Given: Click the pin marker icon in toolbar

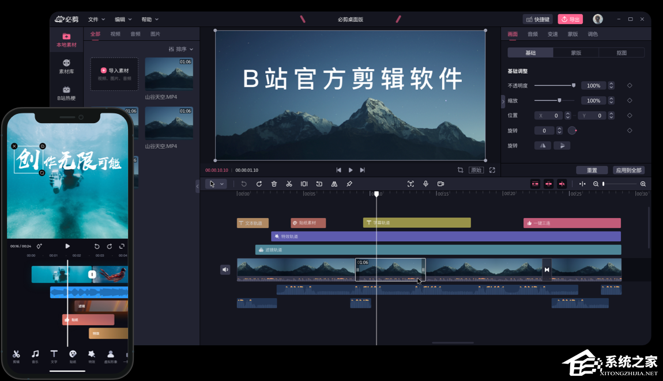Looking at the screenshot, I should [349, 184].
